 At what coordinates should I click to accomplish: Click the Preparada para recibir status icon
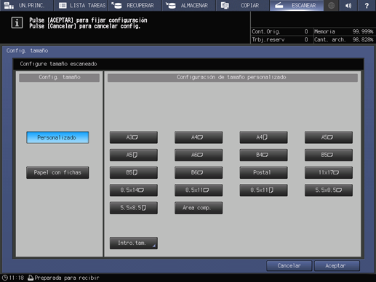coord(31,278)
